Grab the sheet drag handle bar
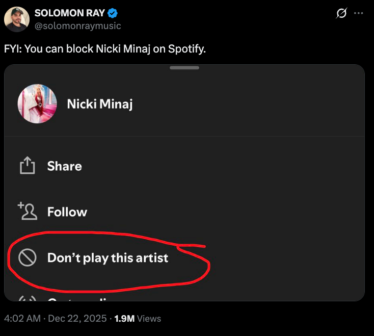 (184, 68)
